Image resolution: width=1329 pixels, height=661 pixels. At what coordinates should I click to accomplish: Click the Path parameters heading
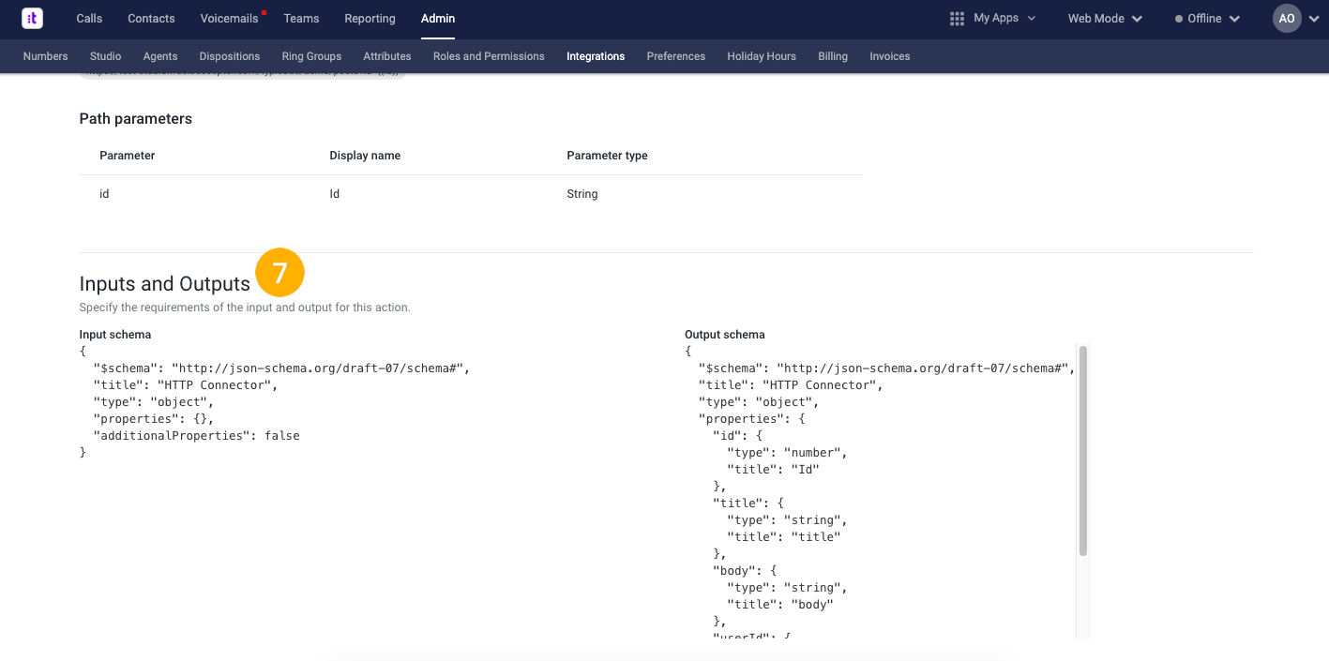tap(136, 119)
